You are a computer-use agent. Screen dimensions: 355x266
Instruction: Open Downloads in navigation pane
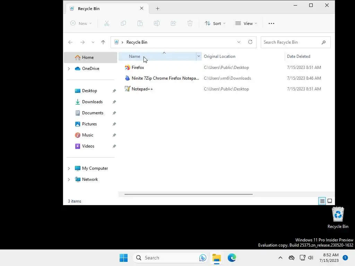click(92, 102)
